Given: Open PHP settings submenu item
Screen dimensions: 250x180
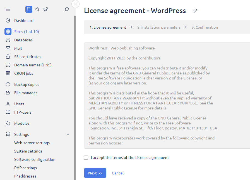Looking at the screenshot, I should (x=26, y=168).
